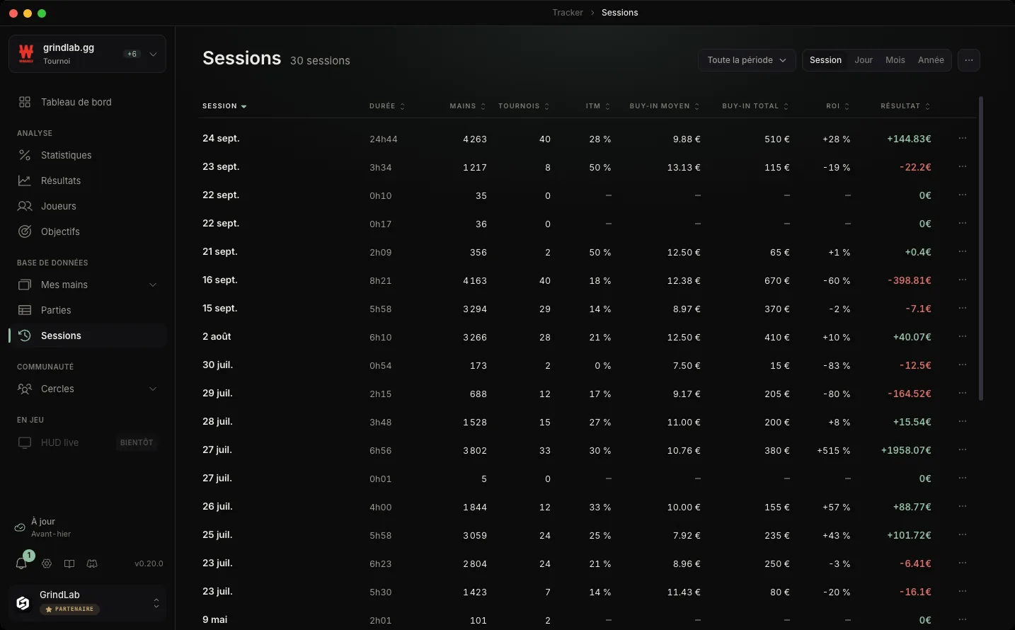Expand Cercles submenu chevron
The width and height of the screenshot is (1015, 630).
[153, 389]
